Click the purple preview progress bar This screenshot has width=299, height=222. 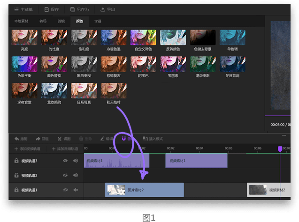click(x=278, y=116)
